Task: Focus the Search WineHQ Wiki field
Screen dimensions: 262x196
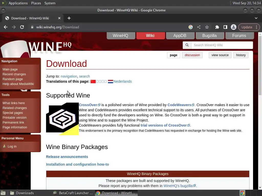Action: pyautogui.click(x=222, y=45)
